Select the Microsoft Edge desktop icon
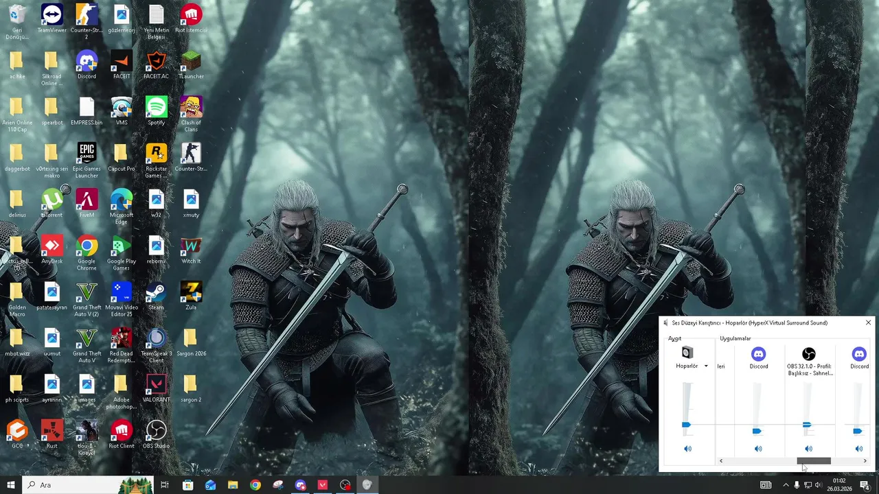This screenshot has width=879, height=494. click(122, 207)
